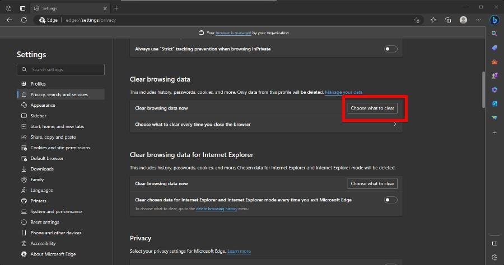Select Privacy, search, and services
Viewport: 504px width, 265px height.
[60, 94]
